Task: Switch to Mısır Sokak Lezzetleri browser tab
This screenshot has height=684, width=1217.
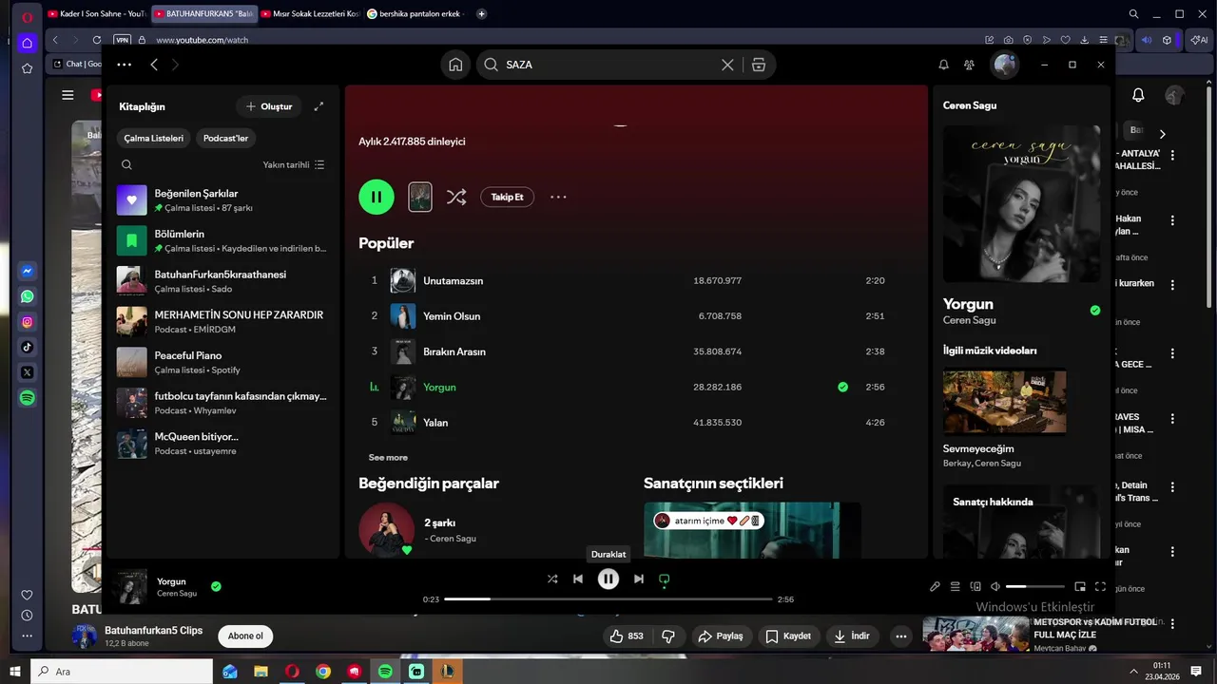Action: click(x=309, y=14)
